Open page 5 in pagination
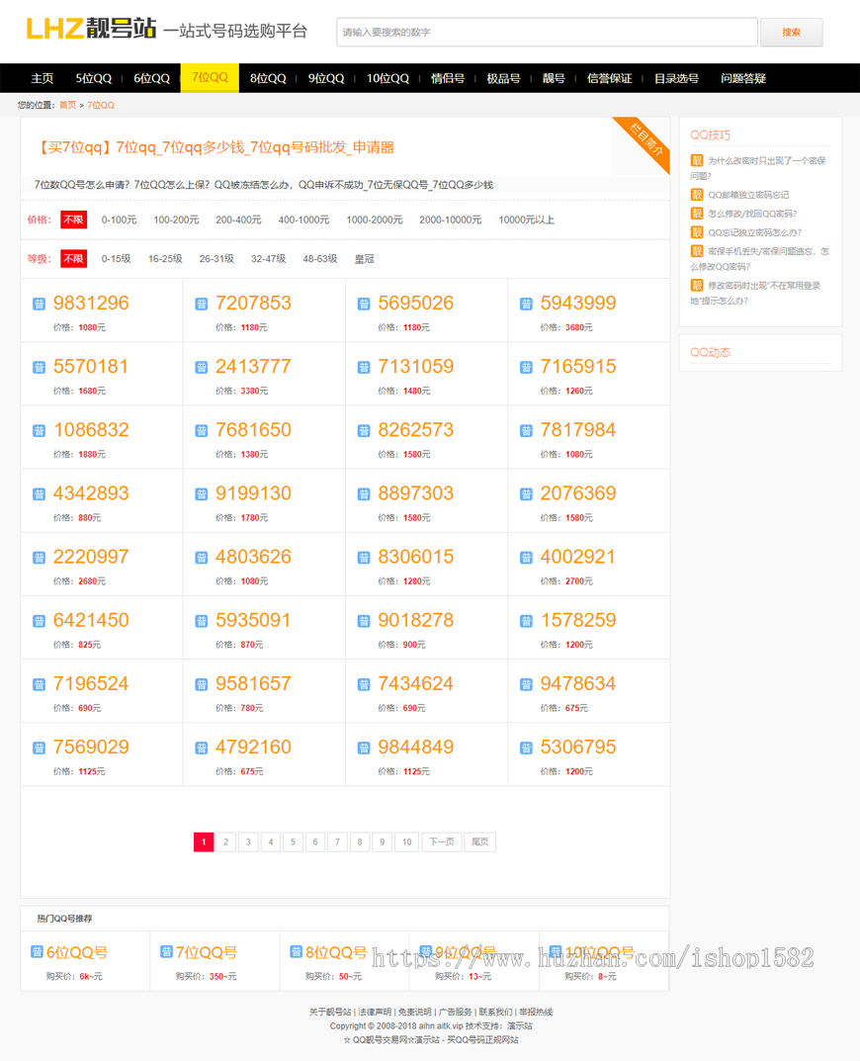This screenshot has width=860, height=1061. click(293, 842)
